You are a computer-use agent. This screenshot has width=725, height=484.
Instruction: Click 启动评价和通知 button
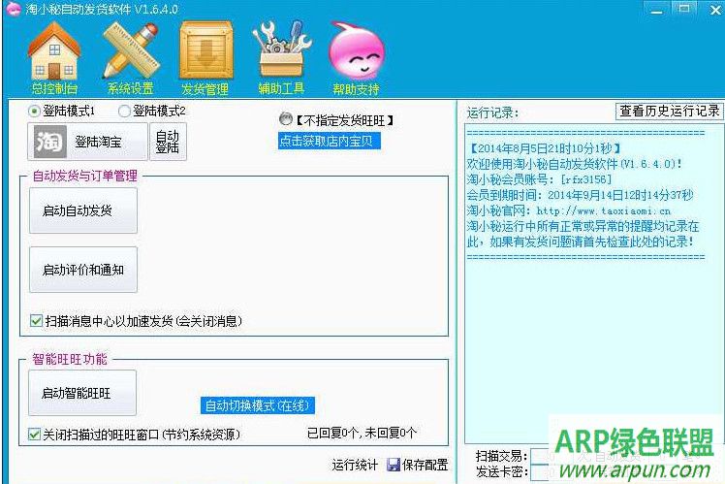point(83,270)
